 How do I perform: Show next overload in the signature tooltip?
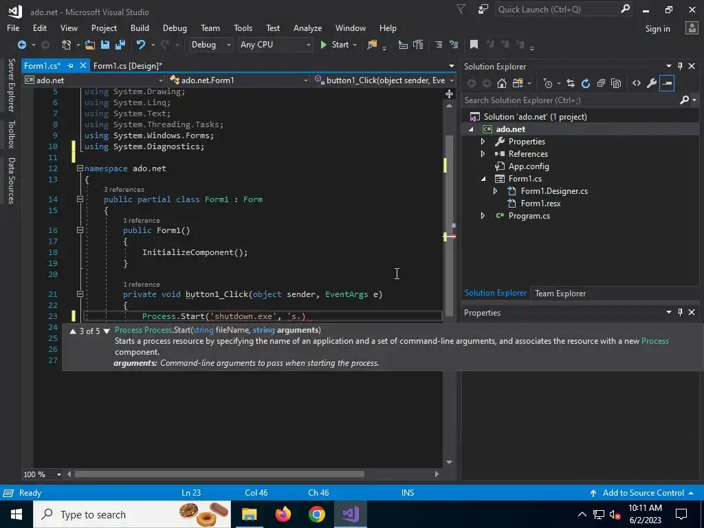(107, 331)
